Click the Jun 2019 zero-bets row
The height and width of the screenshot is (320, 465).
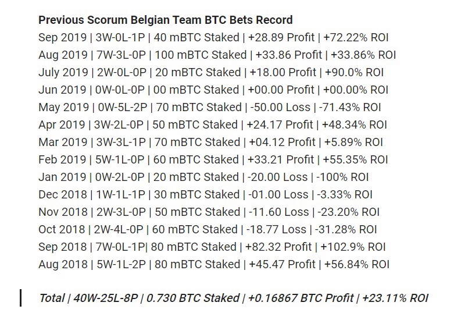click(x=213, y=90)
